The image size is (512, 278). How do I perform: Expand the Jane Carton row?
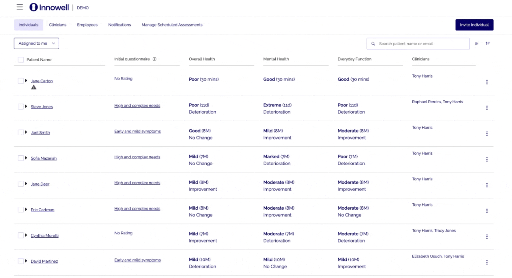[26, 81]
